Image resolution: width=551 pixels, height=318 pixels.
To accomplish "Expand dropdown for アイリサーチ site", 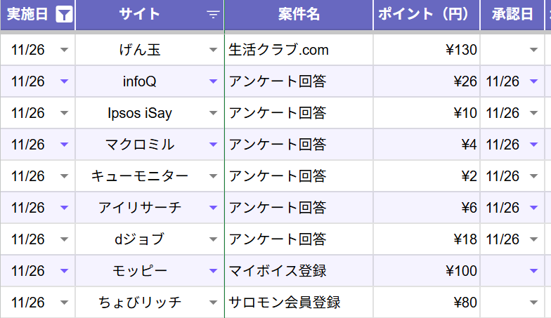I will coord(214,208).
